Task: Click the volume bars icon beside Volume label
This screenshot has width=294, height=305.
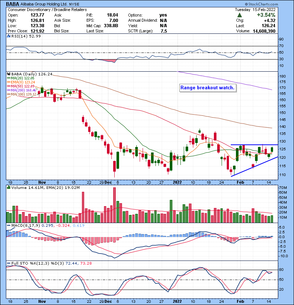Action: click(8, 187)
